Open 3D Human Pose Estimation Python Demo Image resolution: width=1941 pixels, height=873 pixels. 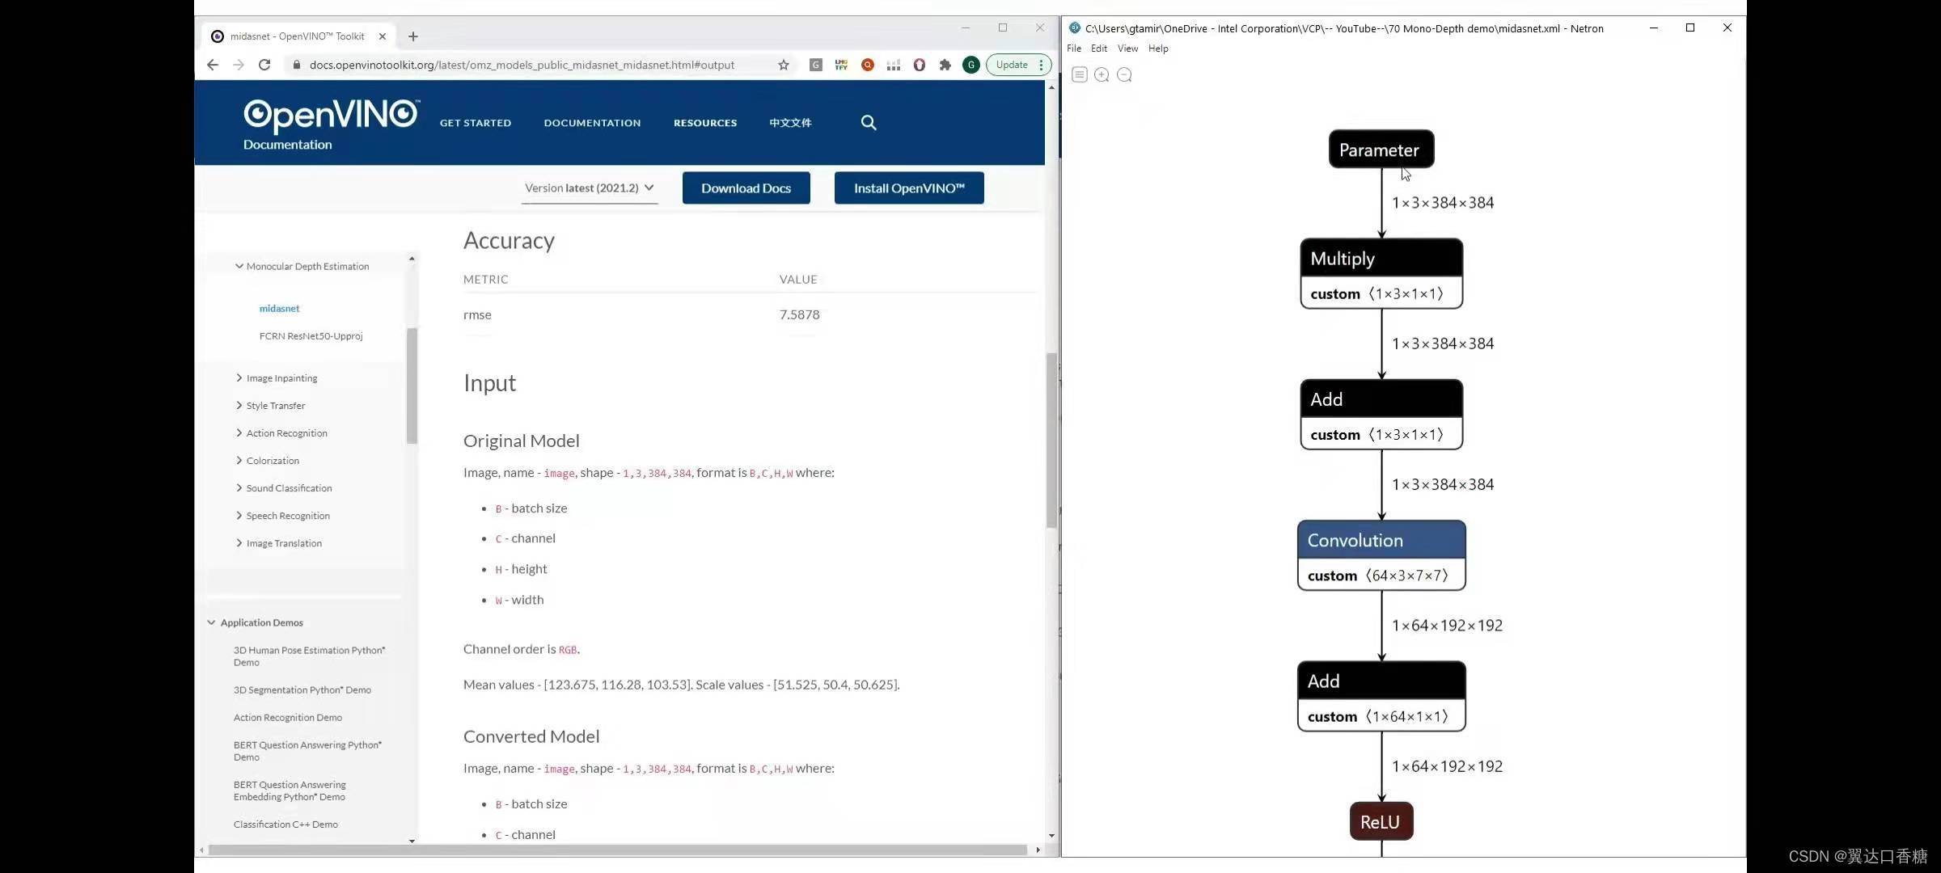(x=310, y=656)
